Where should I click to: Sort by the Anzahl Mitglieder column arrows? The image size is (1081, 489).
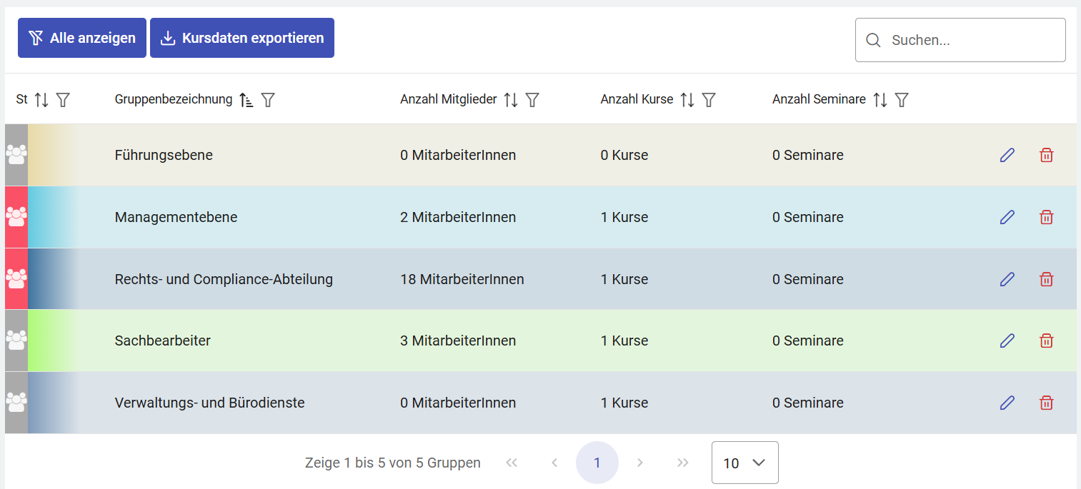click(x=511, y=100)
